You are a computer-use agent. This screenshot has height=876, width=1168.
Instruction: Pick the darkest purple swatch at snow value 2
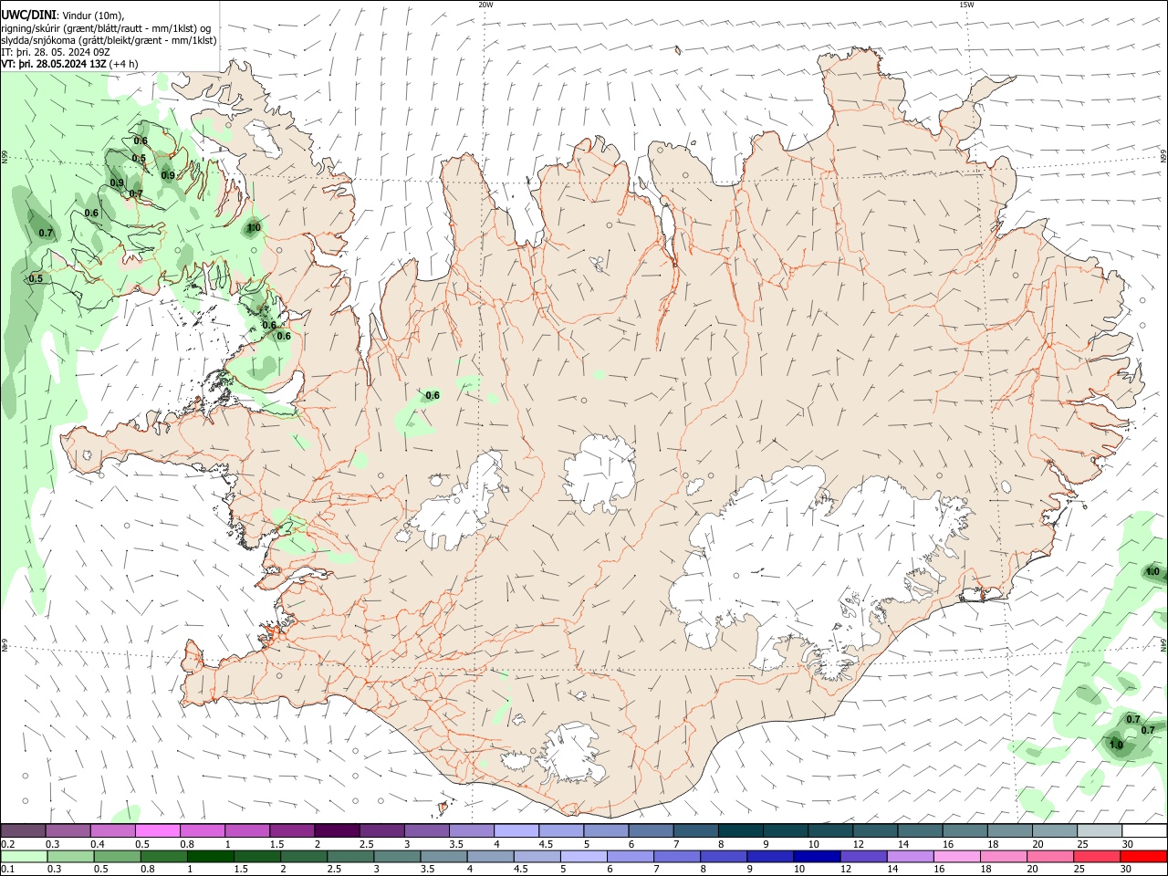336,831
